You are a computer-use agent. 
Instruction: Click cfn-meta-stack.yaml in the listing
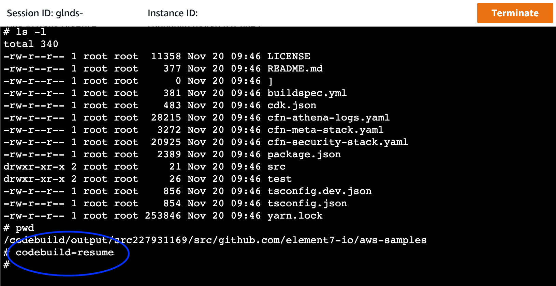click(x=325, y=130)
